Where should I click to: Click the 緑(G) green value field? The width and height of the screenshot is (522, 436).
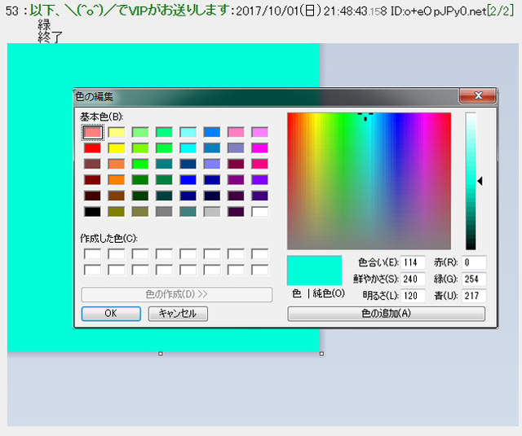tap(473, 279)
